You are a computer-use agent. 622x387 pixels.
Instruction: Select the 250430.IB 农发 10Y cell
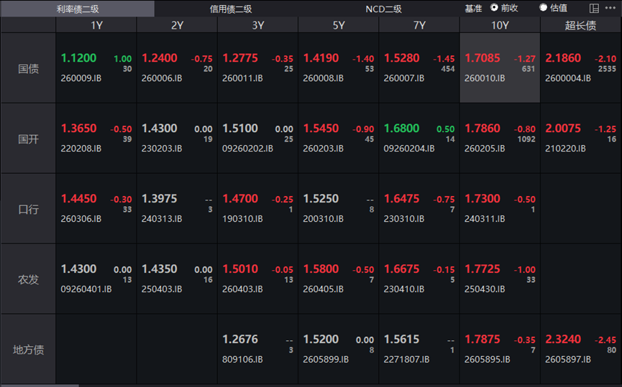(500, 279)
